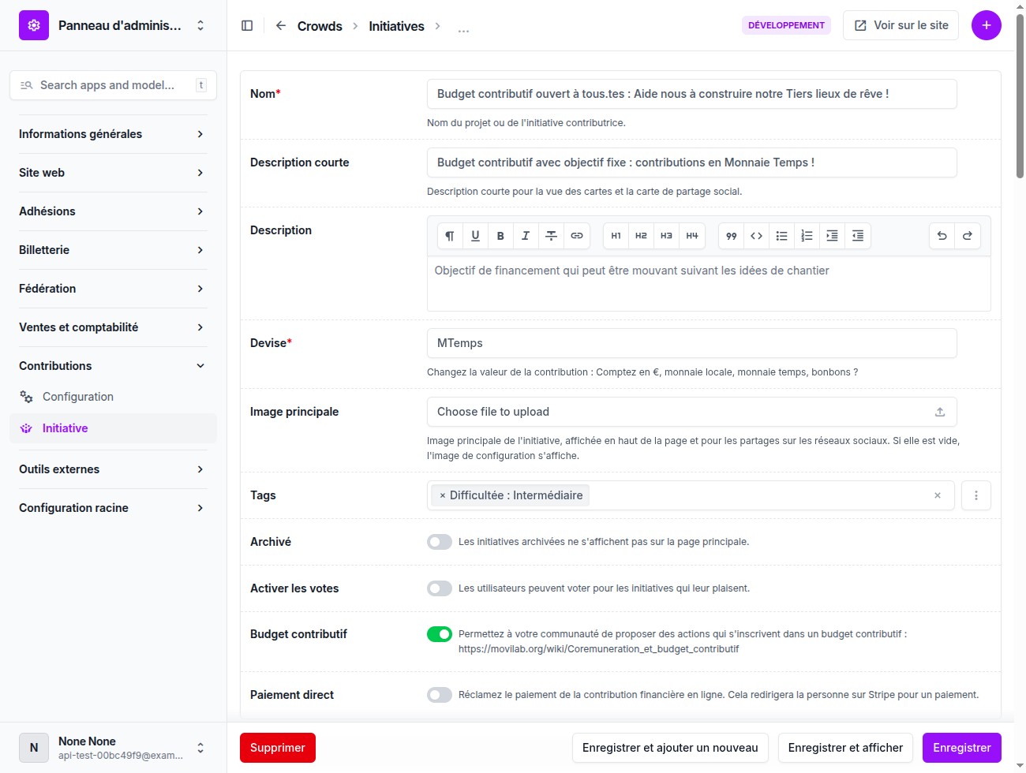Enable Activer les votes switch

(x=440, y=588)
